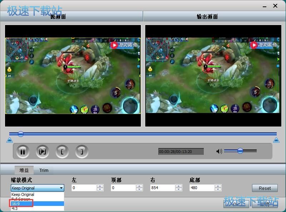Reset the crop settings

coord(265,188)
